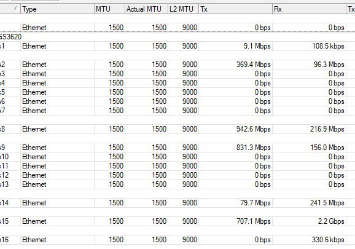Select the Rx value 2.2 Gbps
The width and height of the screenshot is (355, 249).
tap(331, 221)
